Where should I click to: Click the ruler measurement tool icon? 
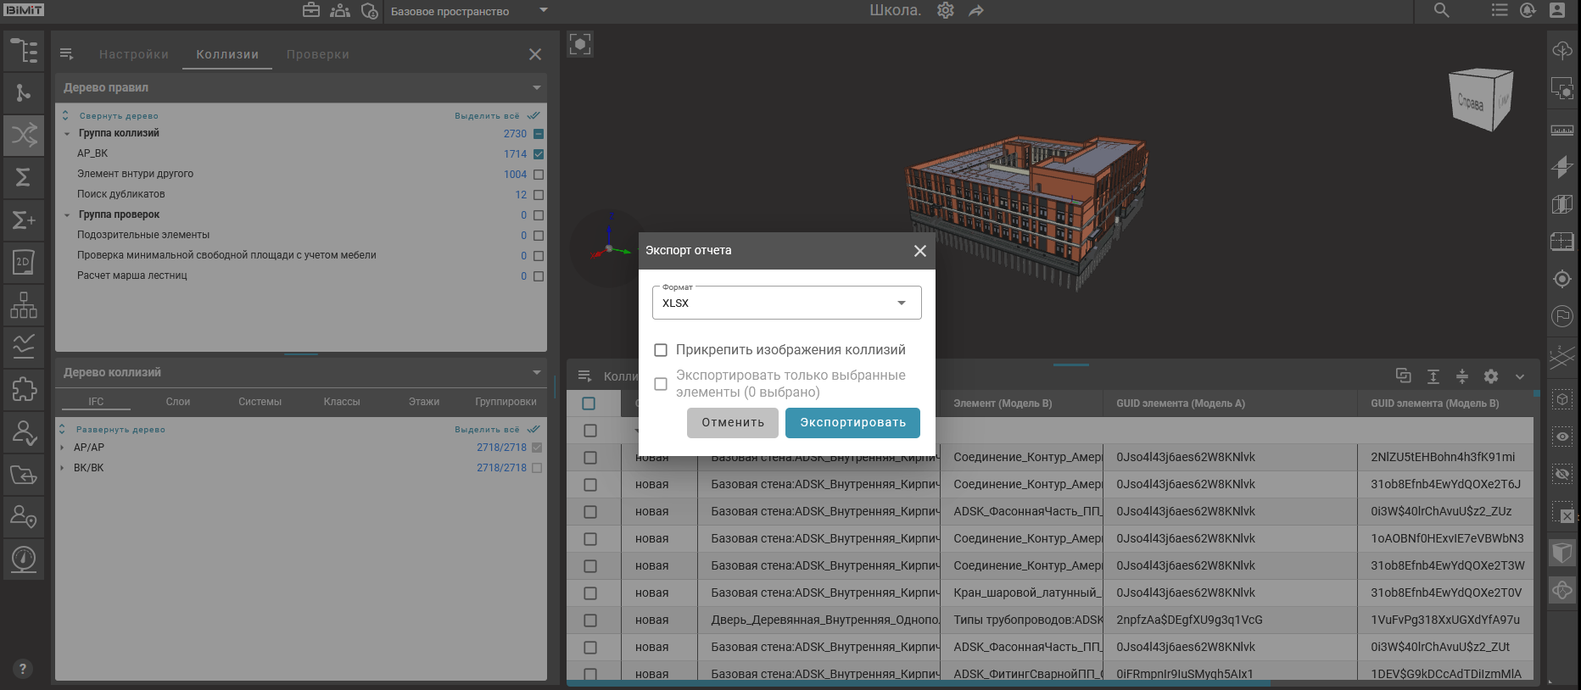(x=1562, y=131)
